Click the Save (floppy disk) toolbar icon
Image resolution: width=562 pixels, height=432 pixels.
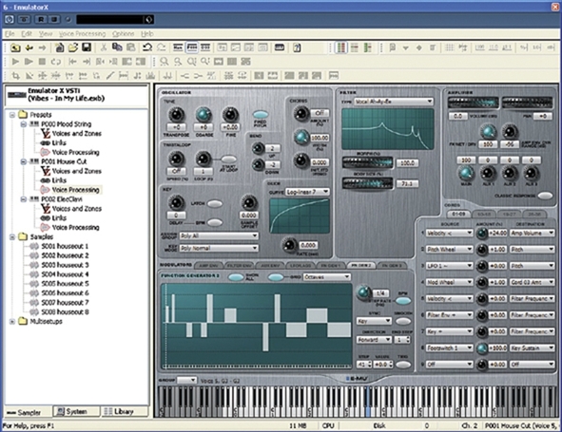[87, 47]
